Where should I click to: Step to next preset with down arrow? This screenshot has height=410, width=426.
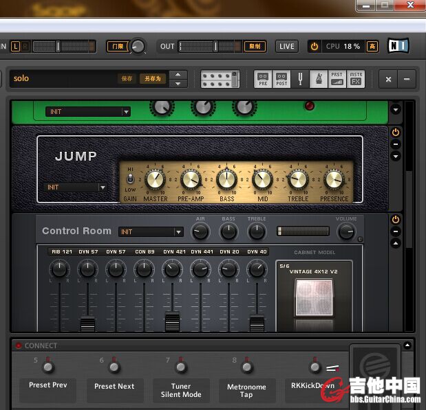[x=178, y=84]
